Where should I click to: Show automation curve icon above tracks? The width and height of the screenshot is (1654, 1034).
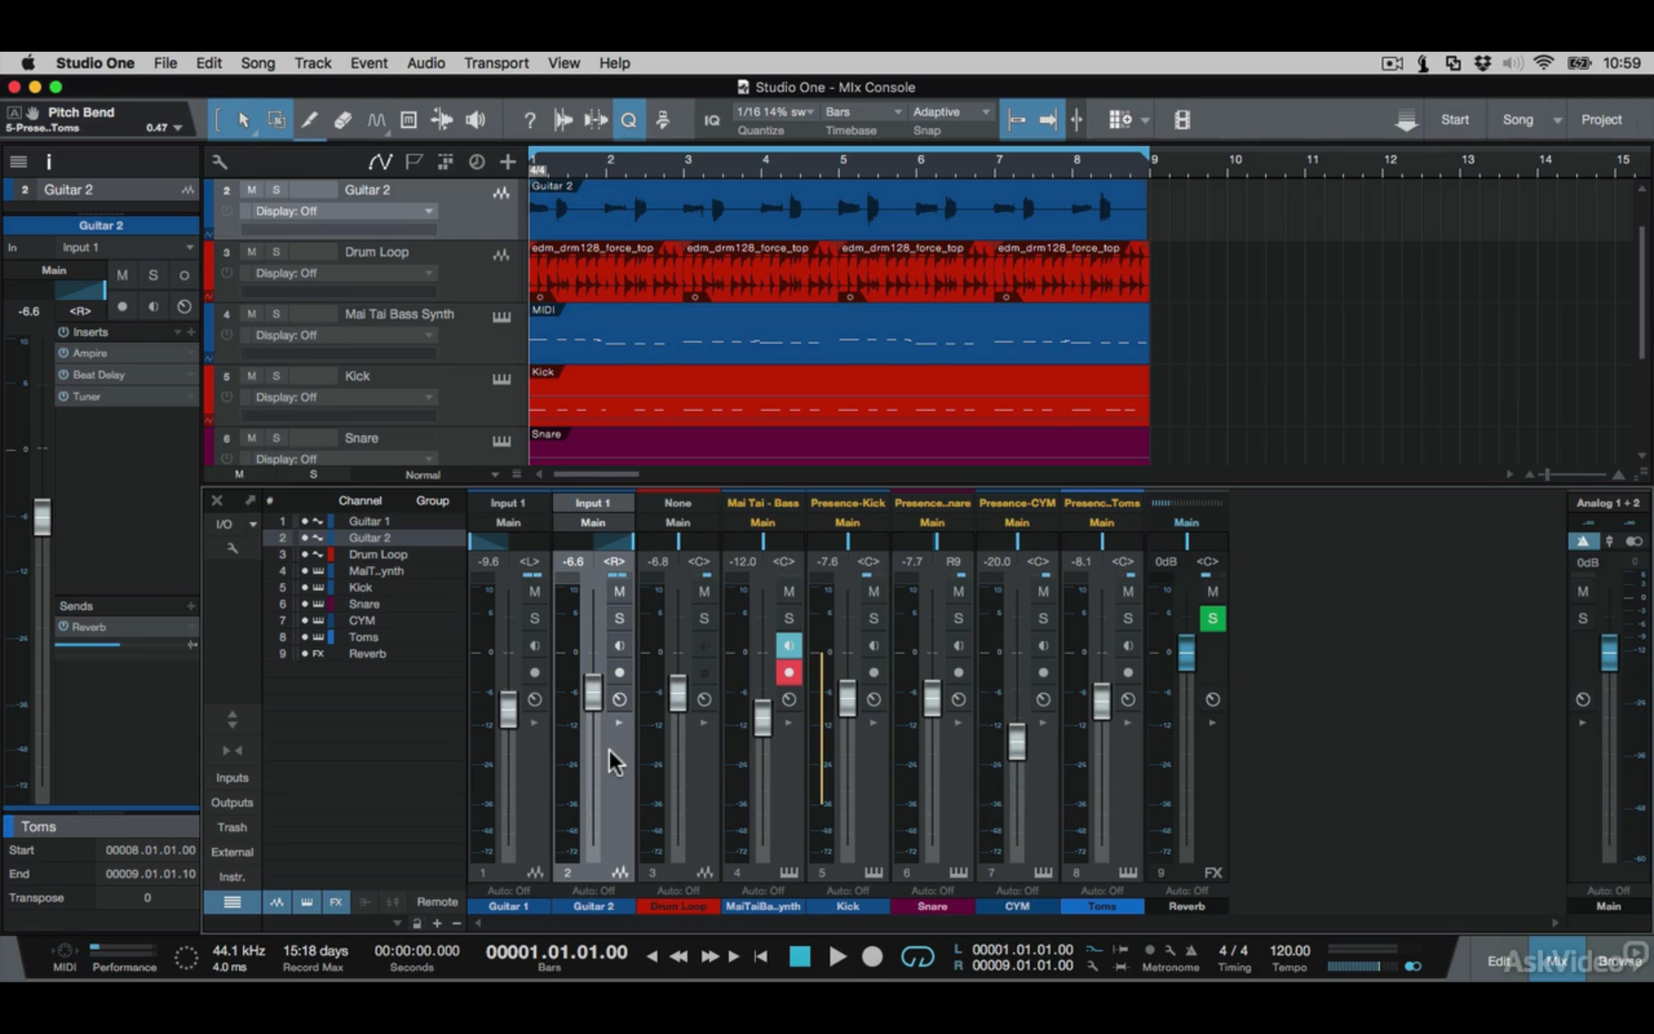(380, 162)
